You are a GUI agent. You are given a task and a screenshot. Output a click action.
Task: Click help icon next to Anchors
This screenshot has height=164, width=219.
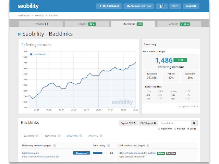[x=101, y=136]
